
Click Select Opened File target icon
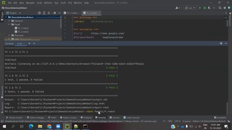click(x=40, y=13)
